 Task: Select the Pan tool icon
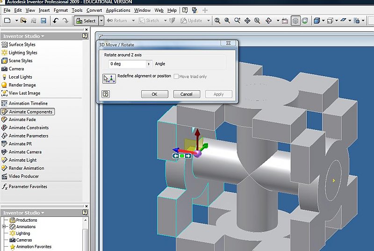247,21
